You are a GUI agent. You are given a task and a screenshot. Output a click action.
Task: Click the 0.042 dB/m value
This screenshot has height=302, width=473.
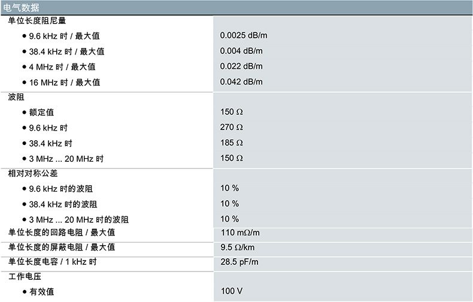click(241, 82)
